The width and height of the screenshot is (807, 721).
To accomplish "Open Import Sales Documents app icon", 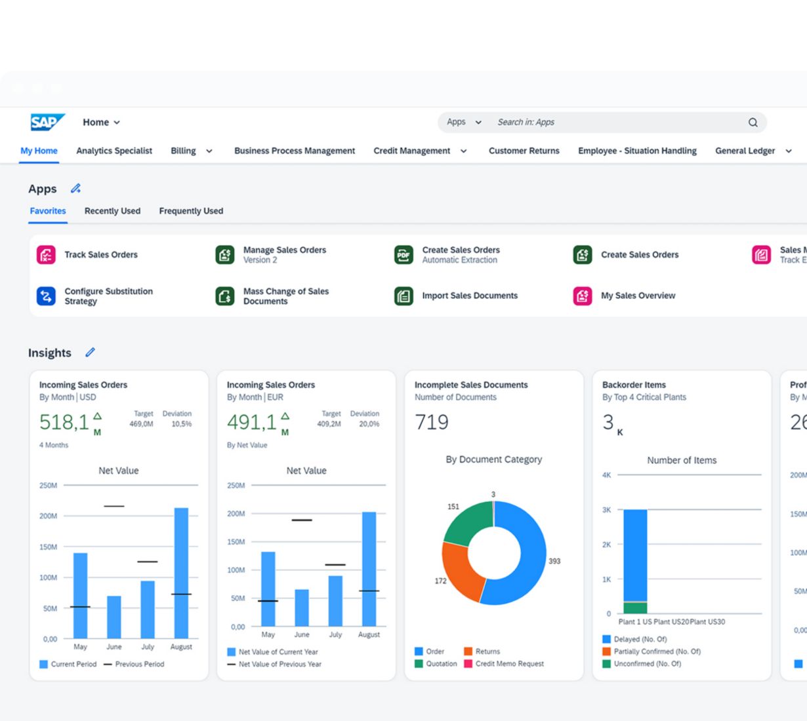I will click(403, 296).
